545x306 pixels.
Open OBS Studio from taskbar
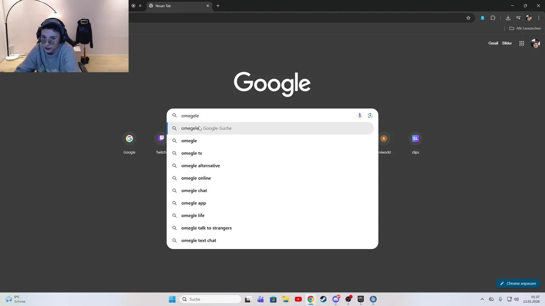coord(348,299)
